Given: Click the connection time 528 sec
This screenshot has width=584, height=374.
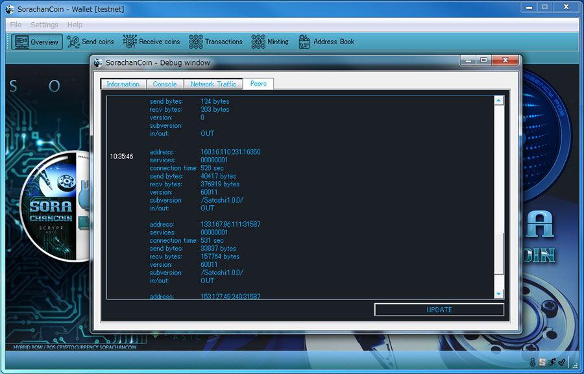Looking at the screenshot, I should (212, 168).
